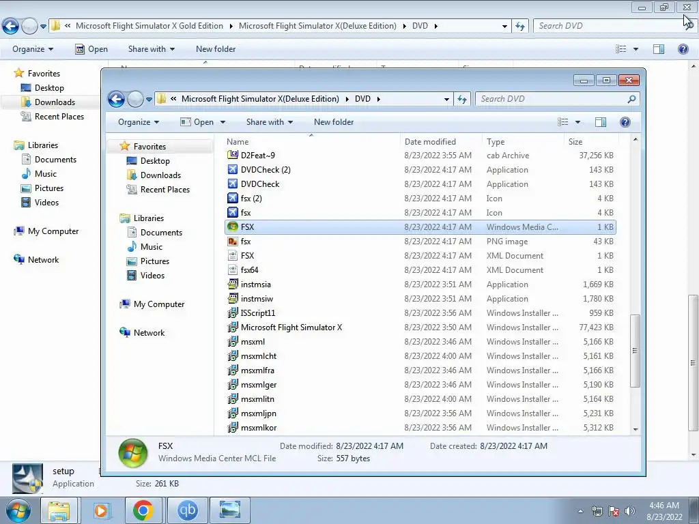
Task: Show hidden tray icons arrow
Action: 580,511
